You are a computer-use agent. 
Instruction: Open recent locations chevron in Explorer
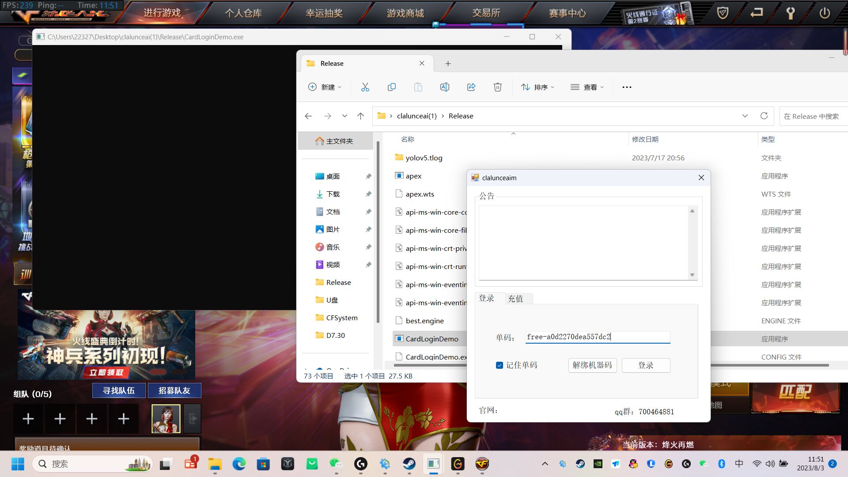[x=344, y=116]
